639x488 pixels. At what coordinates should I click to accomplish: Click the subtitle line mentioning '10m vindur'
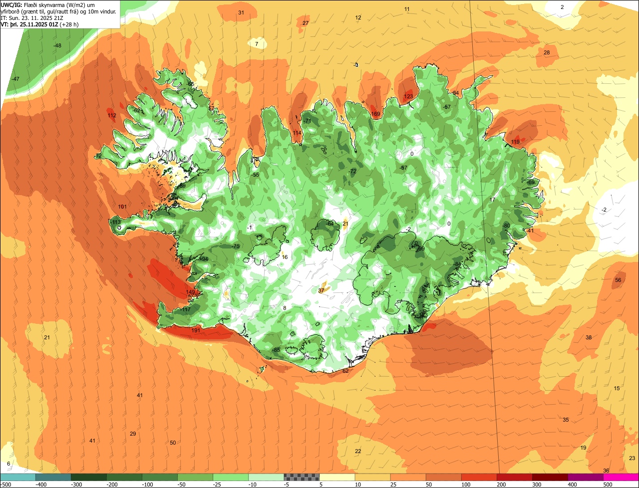59,11
